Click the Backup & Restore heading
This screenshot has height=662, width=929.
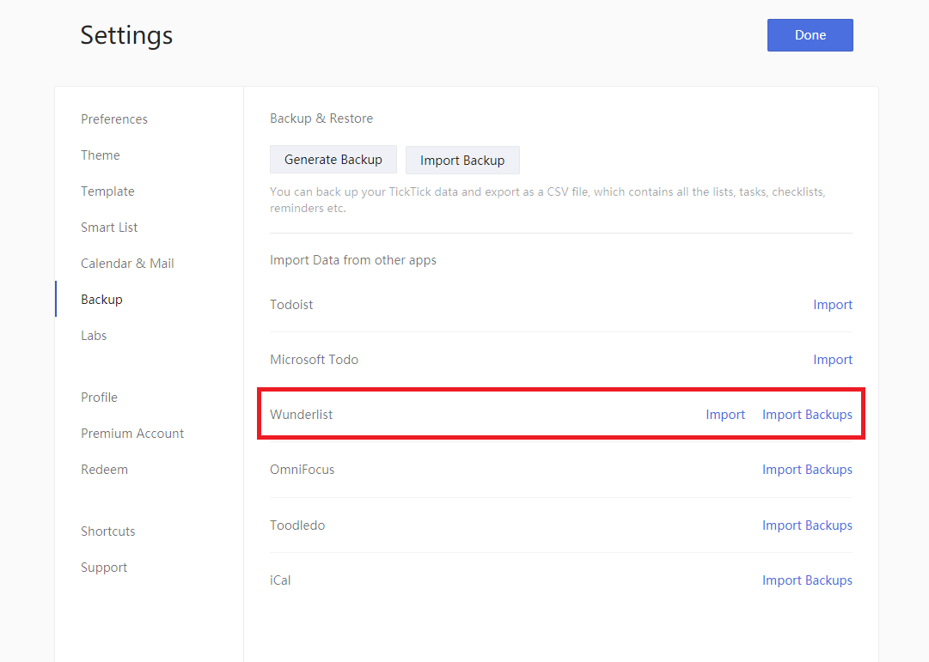coord(321,118)
